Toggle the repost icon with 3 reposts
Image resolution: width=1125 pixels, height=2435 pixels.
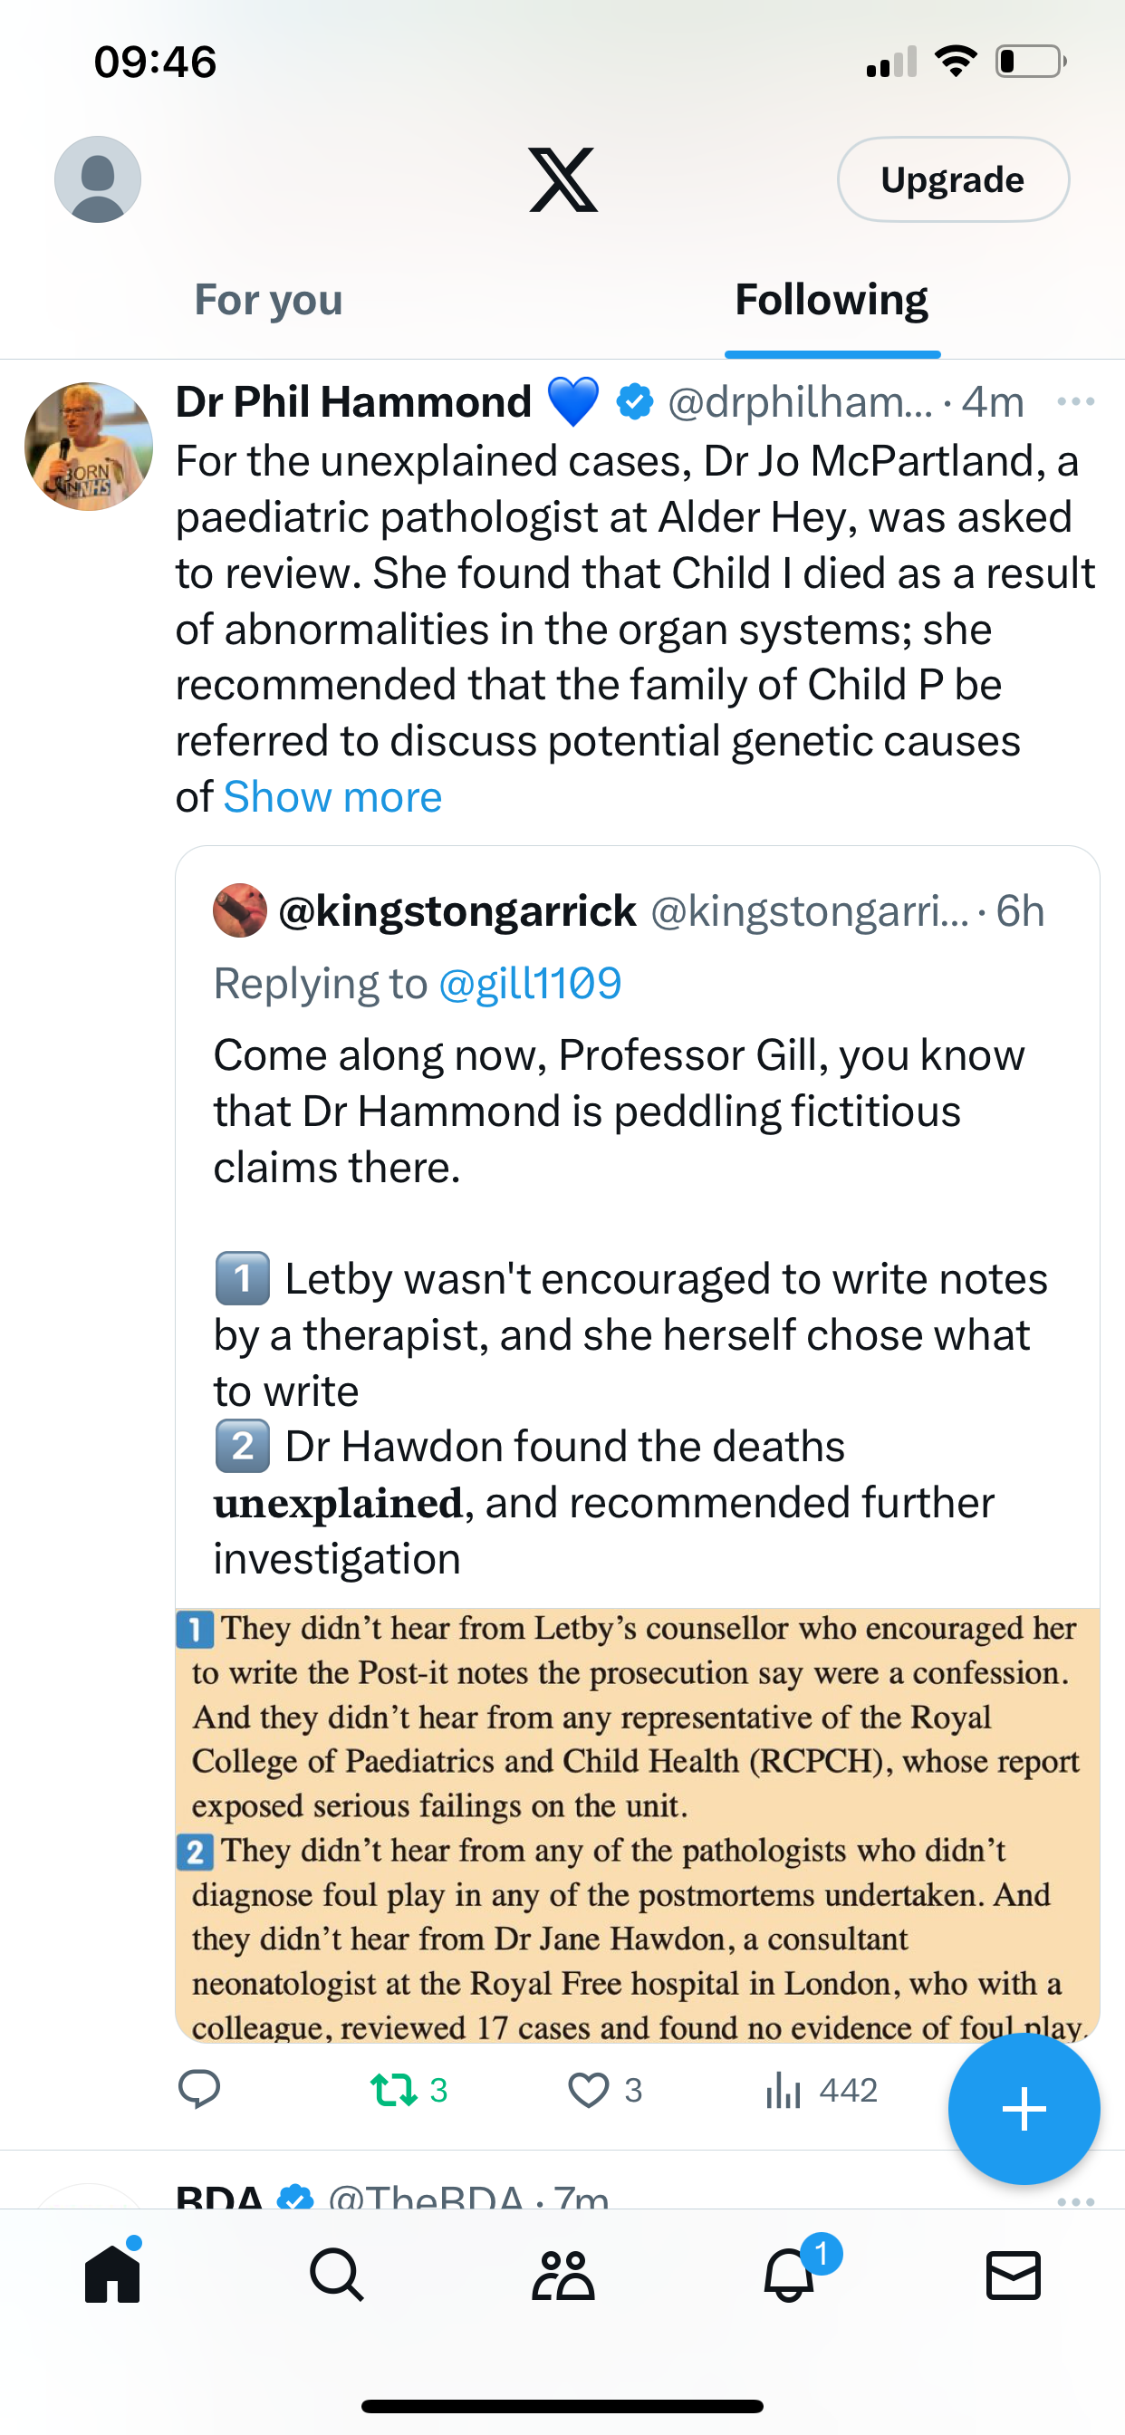[x=409, y=2089]
